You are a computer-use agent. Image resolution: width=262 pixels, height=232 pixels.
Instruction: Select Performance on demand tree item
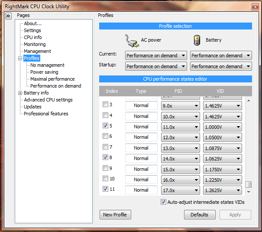pos(55,86)
